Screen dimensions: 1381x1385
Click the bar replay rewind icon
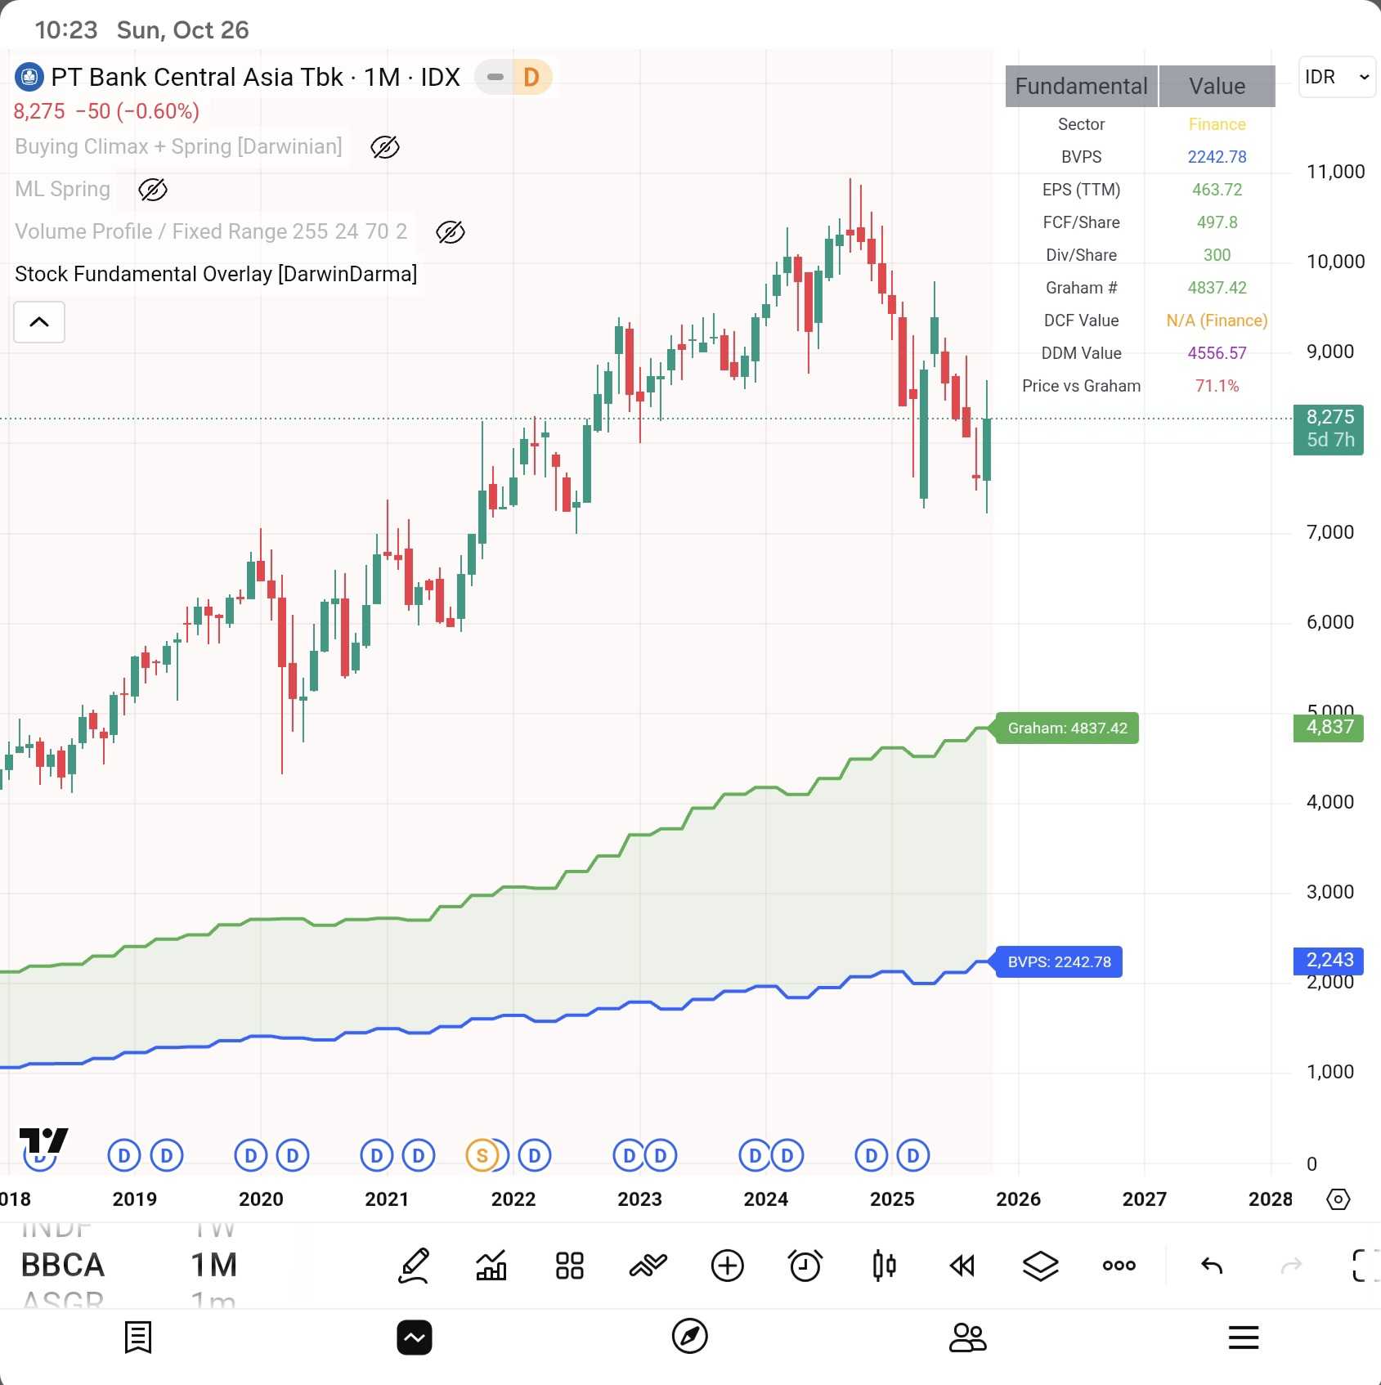(x=962, y=1266)
